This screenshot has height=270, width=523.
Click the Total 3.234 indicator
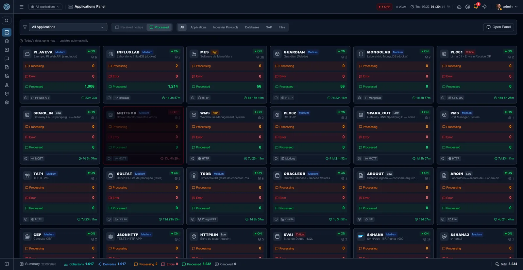click(x=506, y=264)
